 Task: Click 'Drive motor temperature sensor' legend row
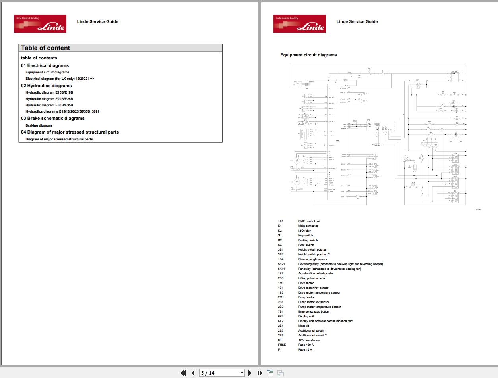point(309,293)
